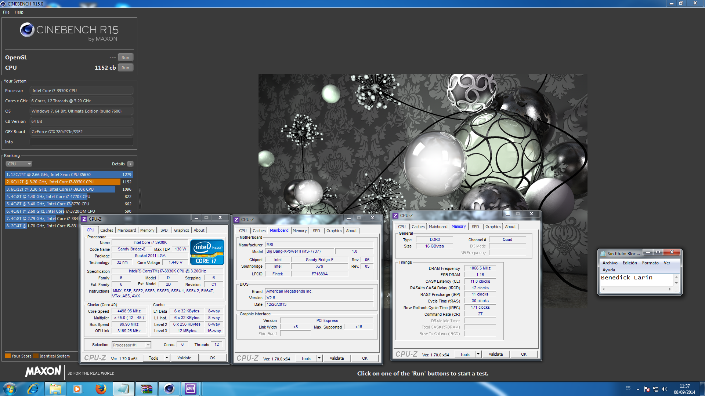Open the ranking Details arrow
The width and height of the screenshot is (705, 396).
click(130, 164)
